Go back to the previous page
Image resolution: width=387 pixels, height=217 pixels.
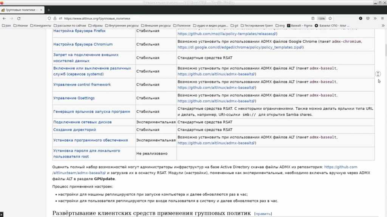click(4, 18)
